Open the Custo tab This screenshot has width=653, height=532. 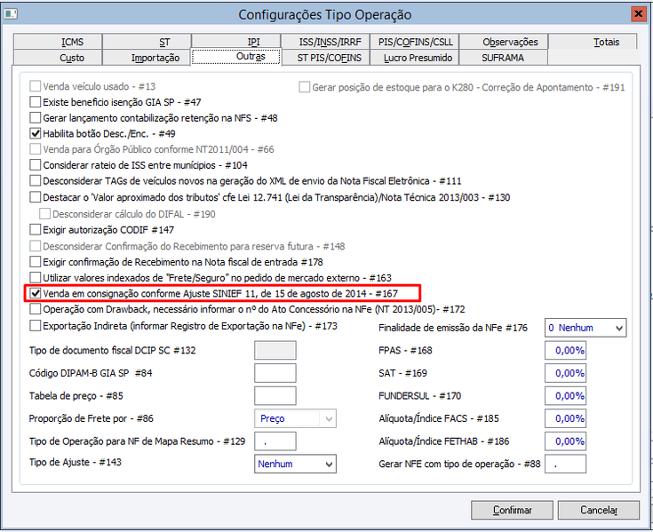pyautogui.click(x=58, y=58)
